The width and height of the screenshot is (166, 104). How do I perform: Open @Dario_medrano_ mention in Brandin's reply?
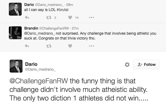39,34
